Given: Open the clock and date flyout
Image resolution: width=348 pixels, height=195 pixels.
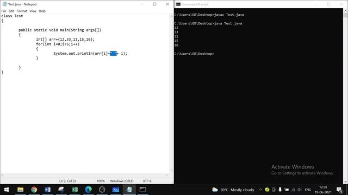Looking at the screenshot, I should pos(323,190).
